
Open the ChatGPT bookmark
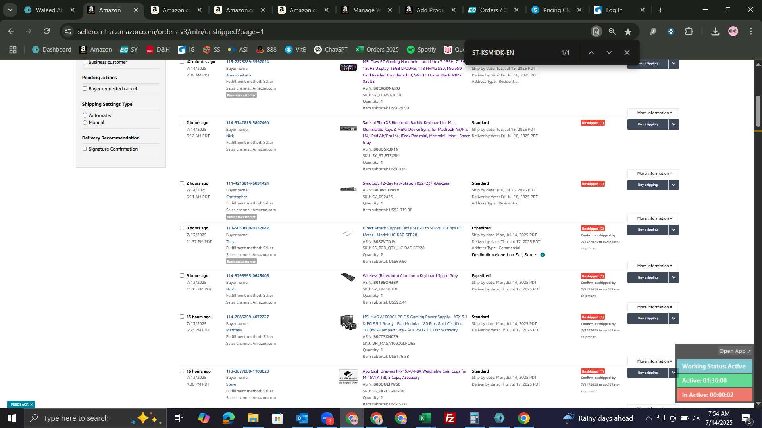pyautogui.click(x=331, y=50)
